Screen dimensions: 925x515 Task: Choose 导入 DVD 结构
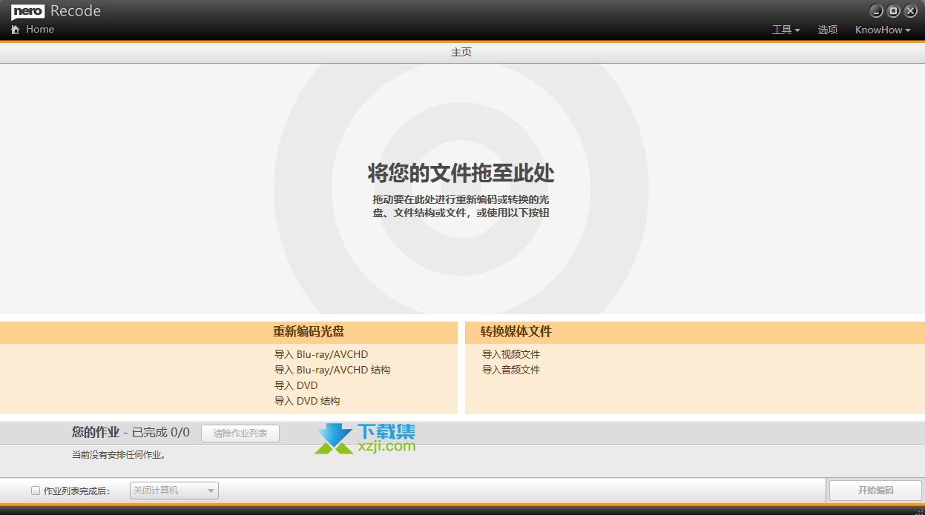click(307, 401)
